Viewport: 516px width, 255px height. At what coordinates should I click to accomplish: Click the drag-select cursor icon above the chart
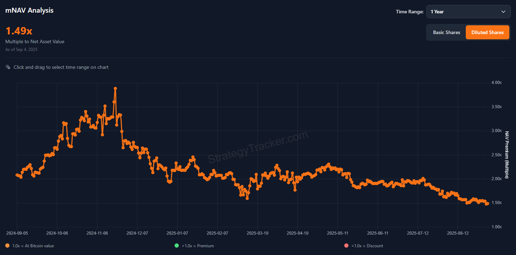(8, 67)
